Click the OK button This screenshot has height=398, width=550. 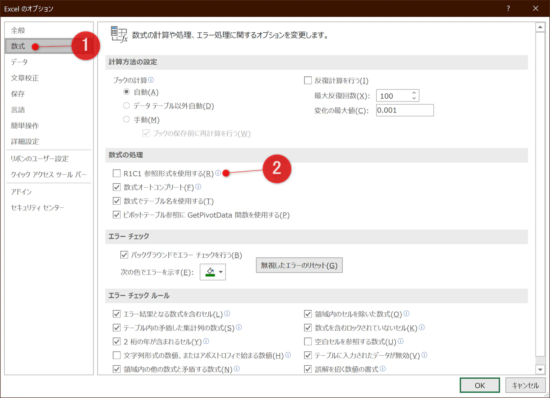(x=480, y=385)
